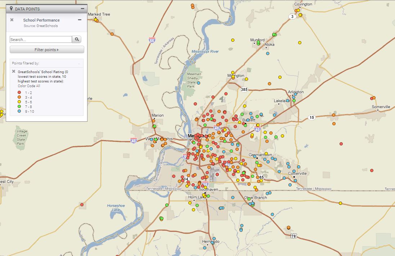Click the yellow point north of Munford
The width and height of the screenshot is (395, 256).
[233, 40]
